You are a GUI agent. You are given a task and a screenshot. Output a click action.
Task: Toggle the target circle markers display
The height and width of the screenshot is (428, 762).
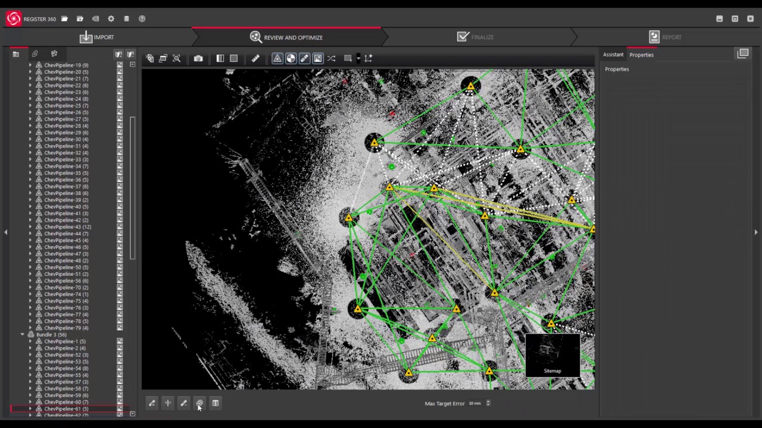tap(291, 58)
